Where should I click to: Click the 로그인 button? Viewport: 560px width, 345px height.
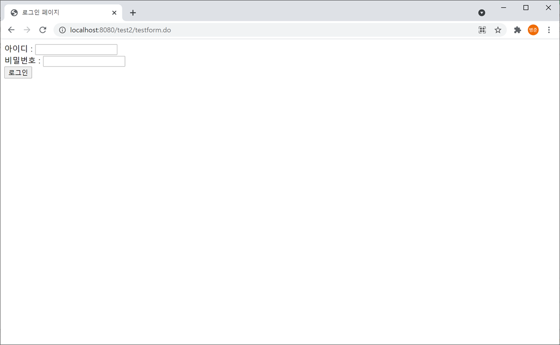click(18, 73)
